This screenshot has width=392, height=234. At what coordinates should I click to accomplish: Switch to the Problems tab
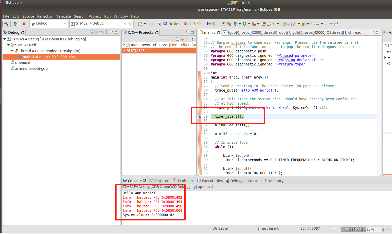point(184,181)
